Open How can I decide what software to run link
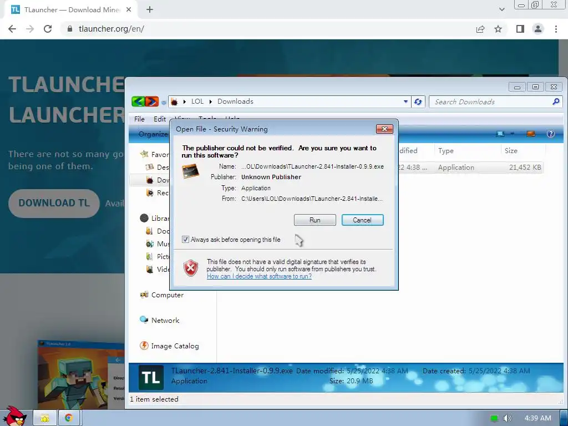 [x=259, y=276]
